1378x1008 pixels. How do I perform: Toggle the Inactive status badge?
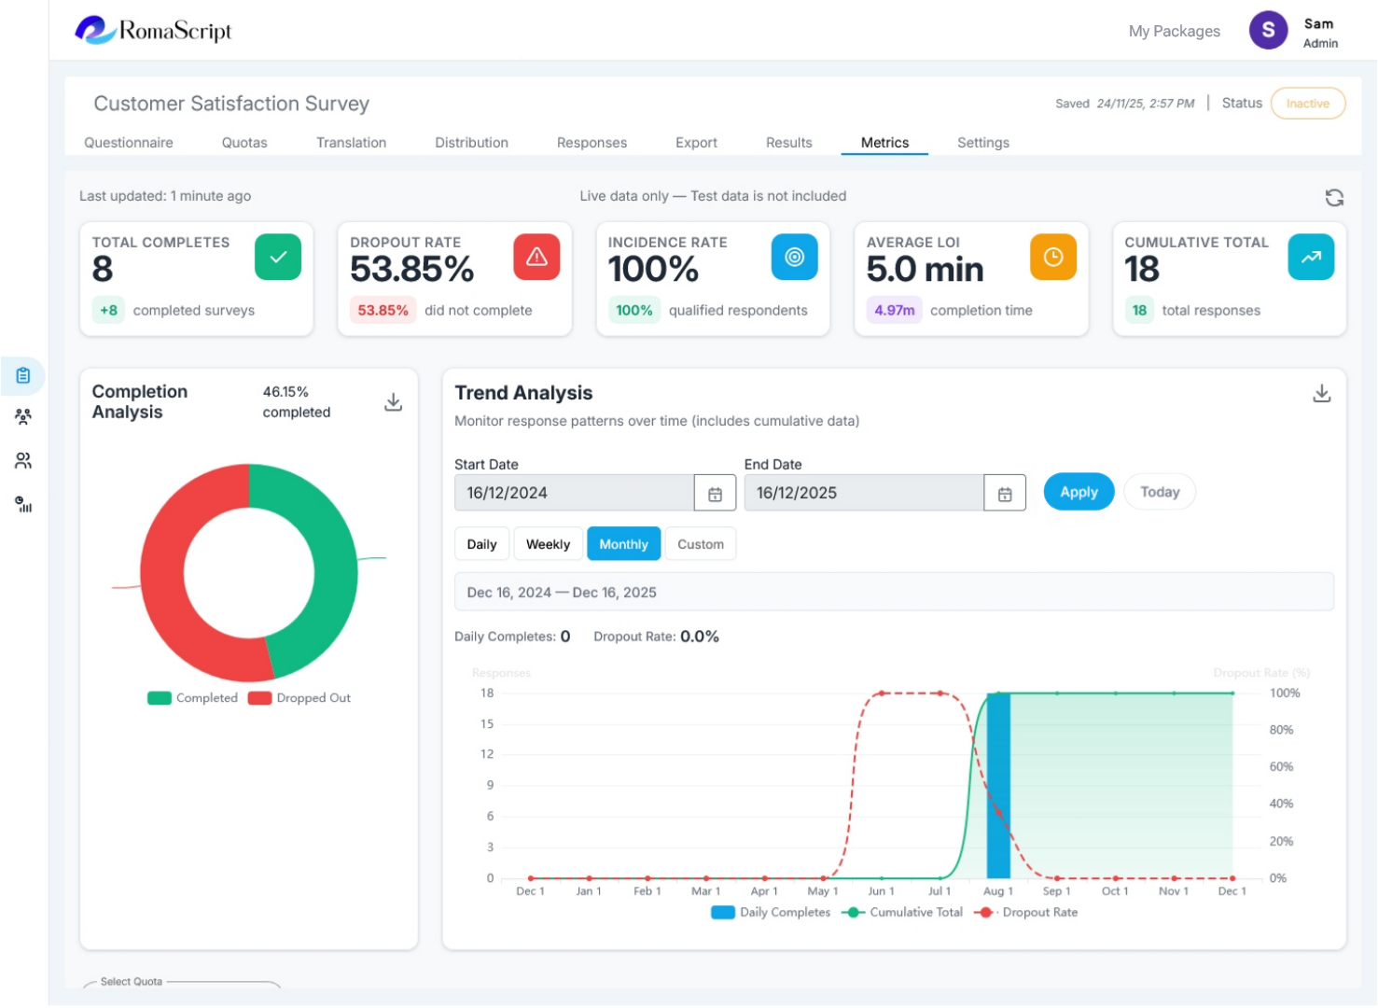[x=1307, y=104]
